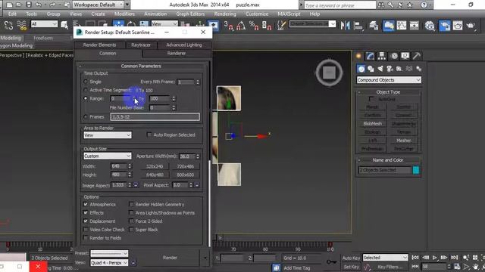The image size is (485, 272).
Task: Click the Save File icon
Action: 29,5
